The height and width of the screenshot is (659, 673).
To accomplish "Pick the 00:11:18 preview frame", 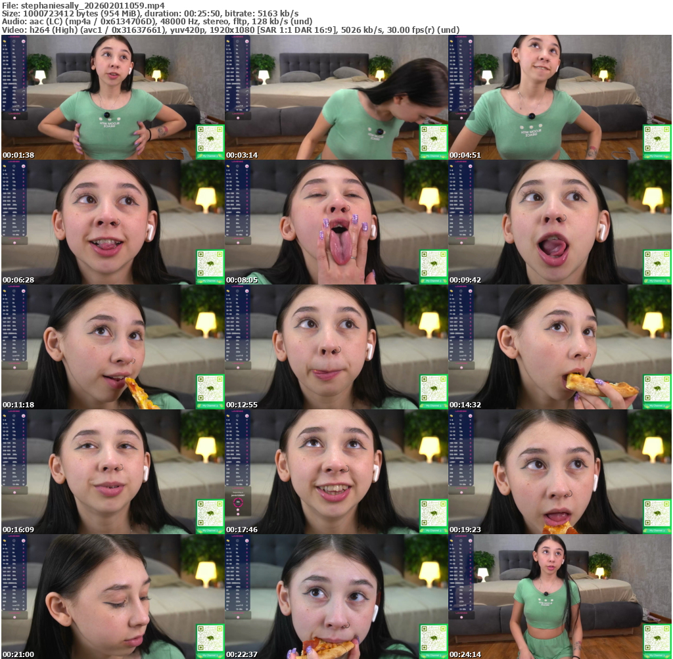I will [112, 347].
